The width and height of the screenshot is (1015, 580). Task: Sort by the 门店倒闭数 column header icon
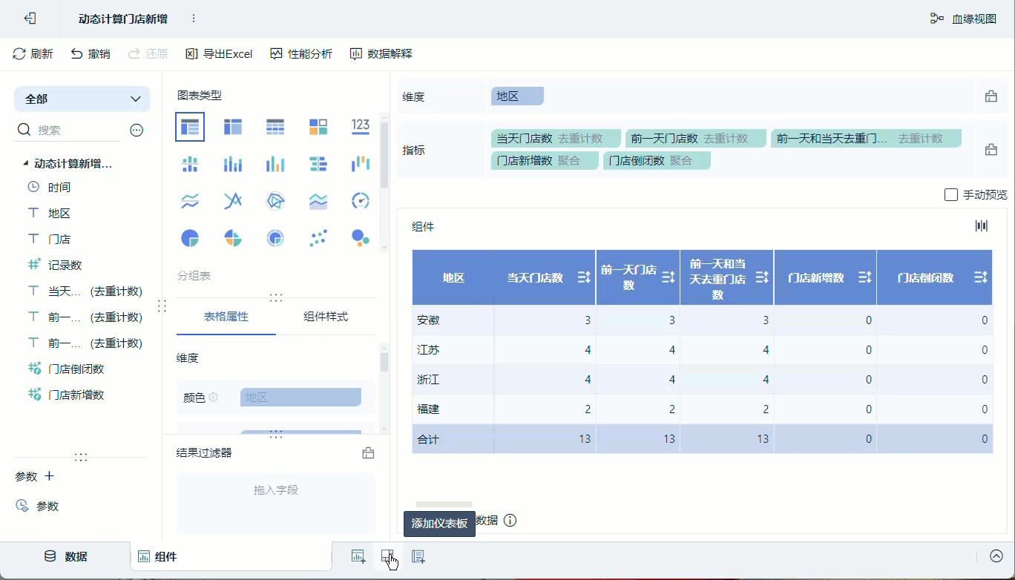click(981, 277)
